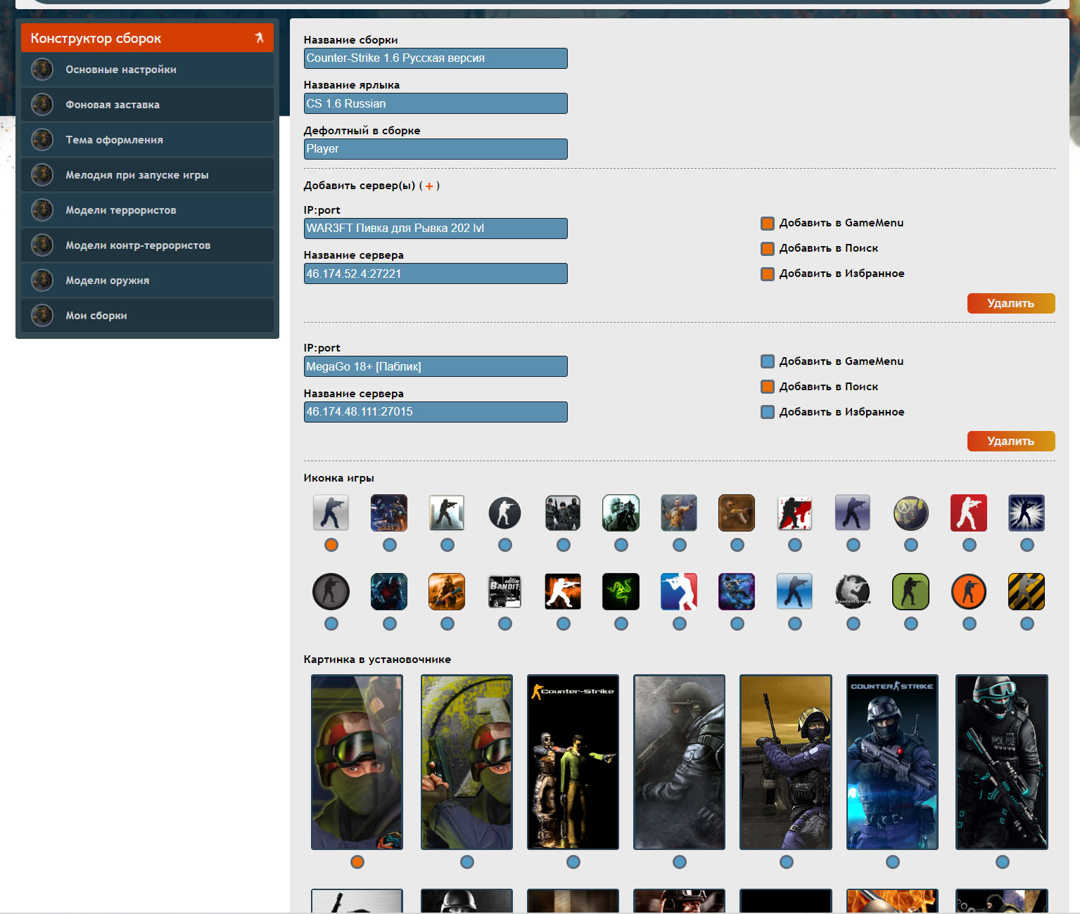
Task: Choose the red-hooded figure game icon
Action: [x=389, y=591]
